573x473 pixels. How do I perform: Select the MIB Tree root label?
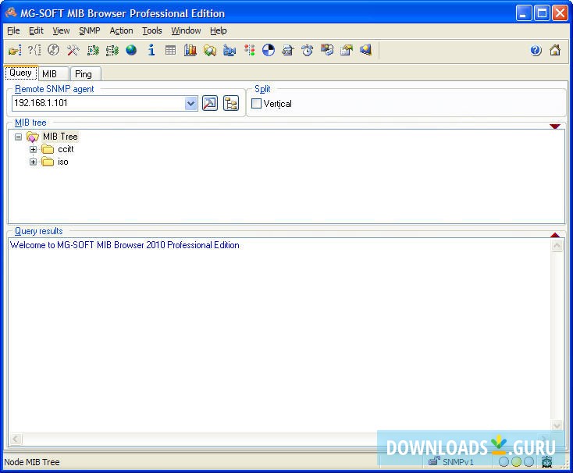[x=60, y=137]
